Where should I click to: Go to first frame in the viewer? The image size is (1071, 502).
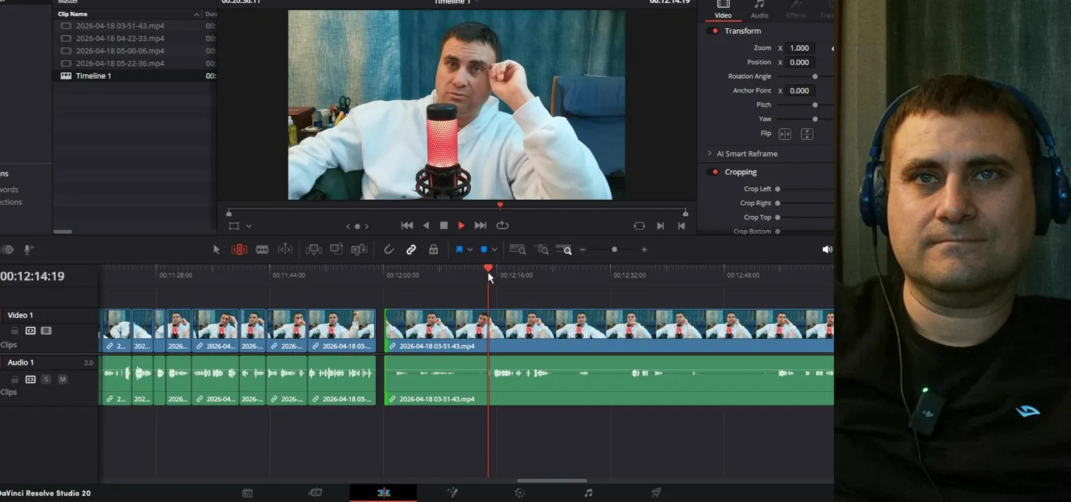point(407,226)
